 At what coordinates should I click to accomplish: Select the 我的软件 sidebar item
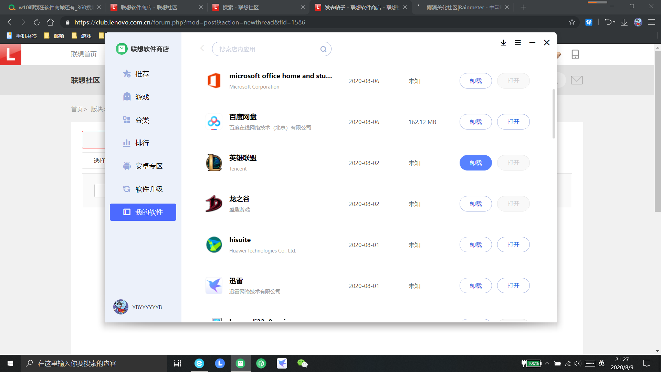[143, 212]
